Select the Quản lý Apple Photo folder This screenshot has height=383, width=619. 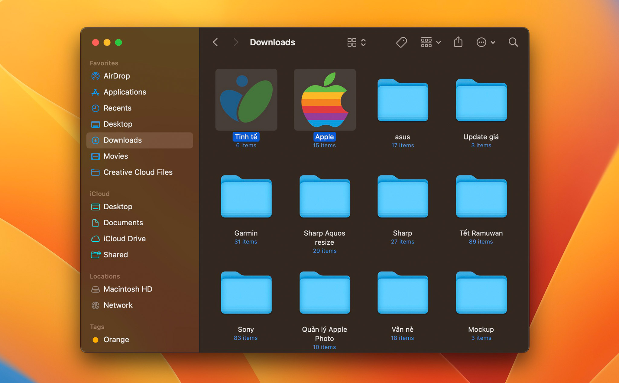pos(325,293)
